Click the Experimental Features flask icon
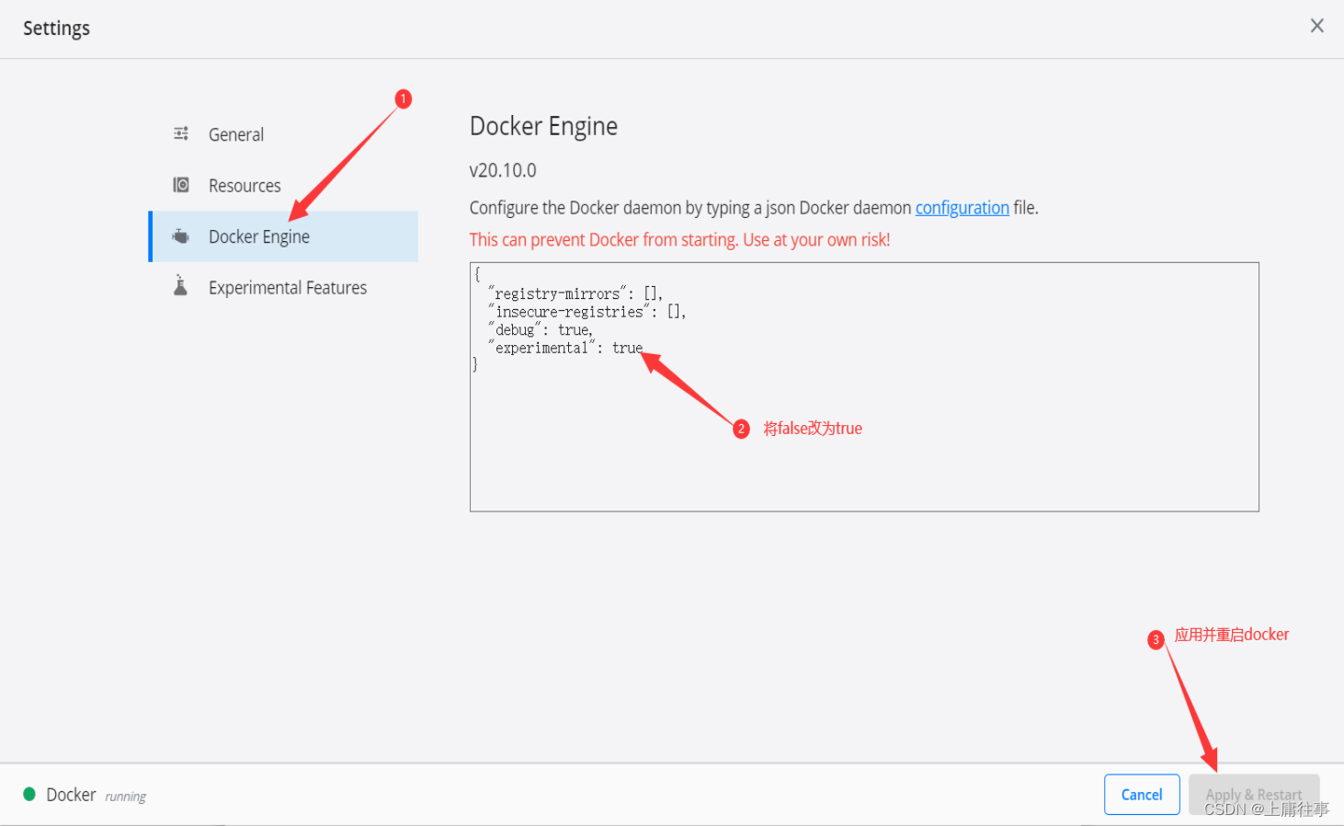Image resolution: width=1344 pixels, height=826 pixels. (x=181, y=286)
